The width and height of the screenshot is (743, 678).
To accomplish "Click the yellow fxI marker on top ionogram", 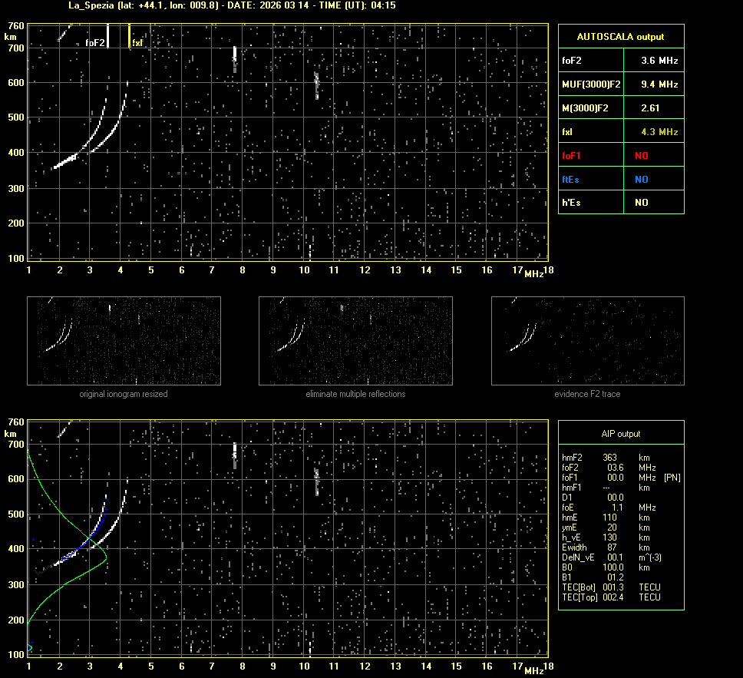I will [x=129, y=36].
